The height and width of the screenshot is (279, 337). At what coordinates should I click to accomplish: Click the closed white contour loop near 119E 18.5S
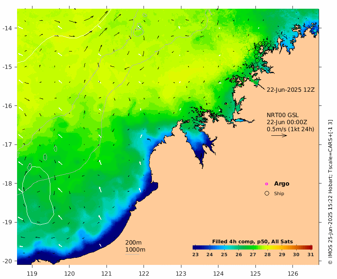[38, 196]
